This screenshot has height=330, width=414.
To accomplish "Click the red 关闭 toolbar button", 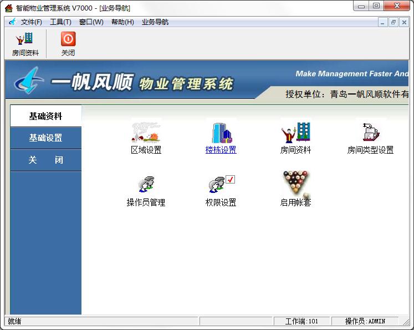I will pyautogui.click(x=68, y=44).
